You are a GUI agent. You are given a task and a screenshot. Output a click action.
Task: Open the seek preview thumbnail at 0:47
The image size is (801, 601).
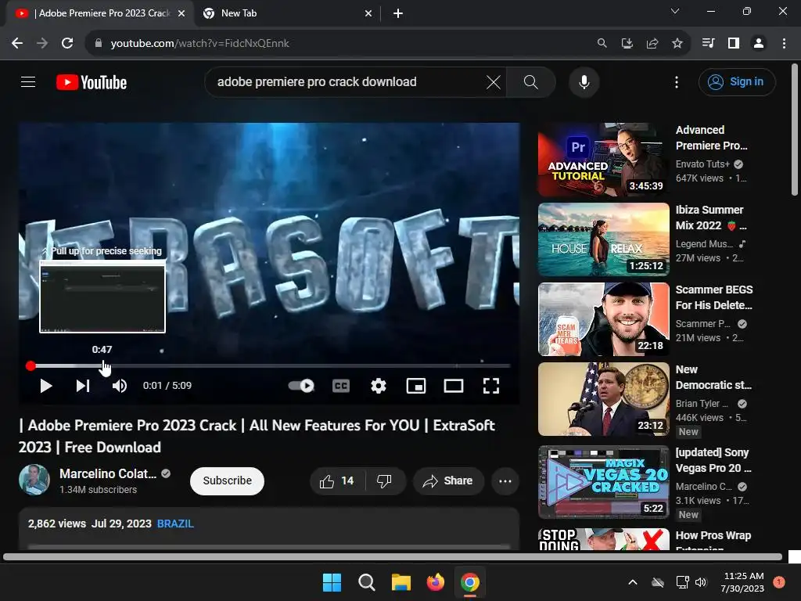(x=102, y=297)
